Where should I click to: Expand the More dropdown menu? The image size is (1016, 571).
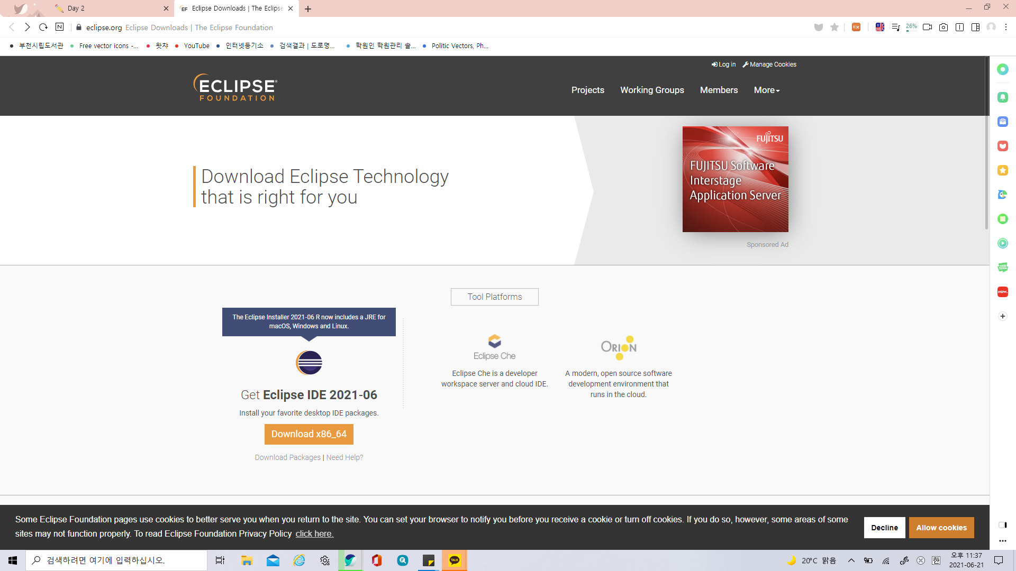pos(766,90)
